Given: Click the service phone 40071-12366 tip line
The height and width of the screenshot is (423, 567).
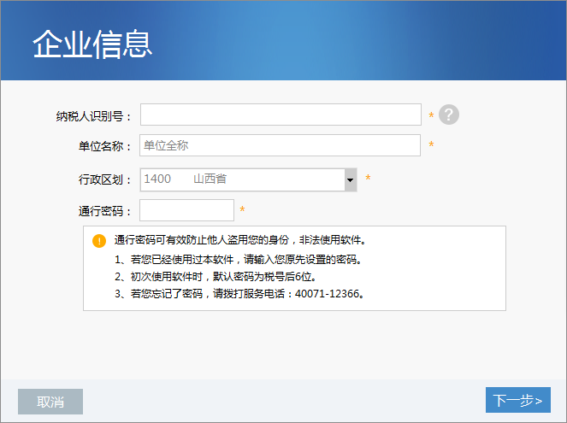Looking at the screenshot, I should (x=239, y=294).
